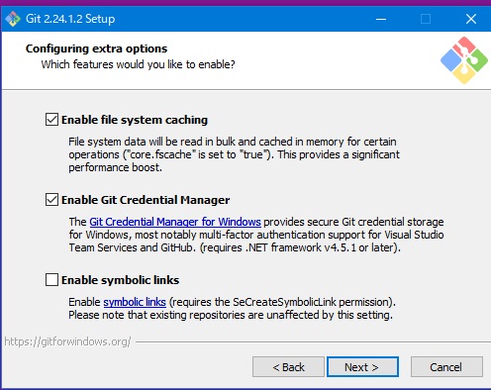Proceed with the Next button
491x390 pixels.
point(362,367)
